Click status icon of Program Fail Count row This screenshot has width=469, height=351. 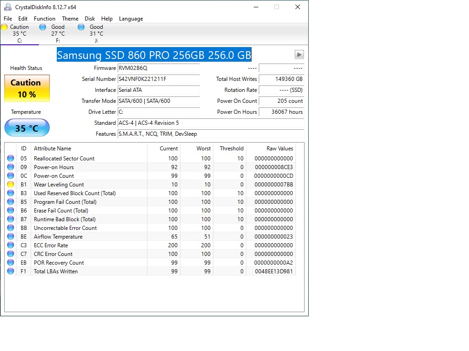coord(11,202)
